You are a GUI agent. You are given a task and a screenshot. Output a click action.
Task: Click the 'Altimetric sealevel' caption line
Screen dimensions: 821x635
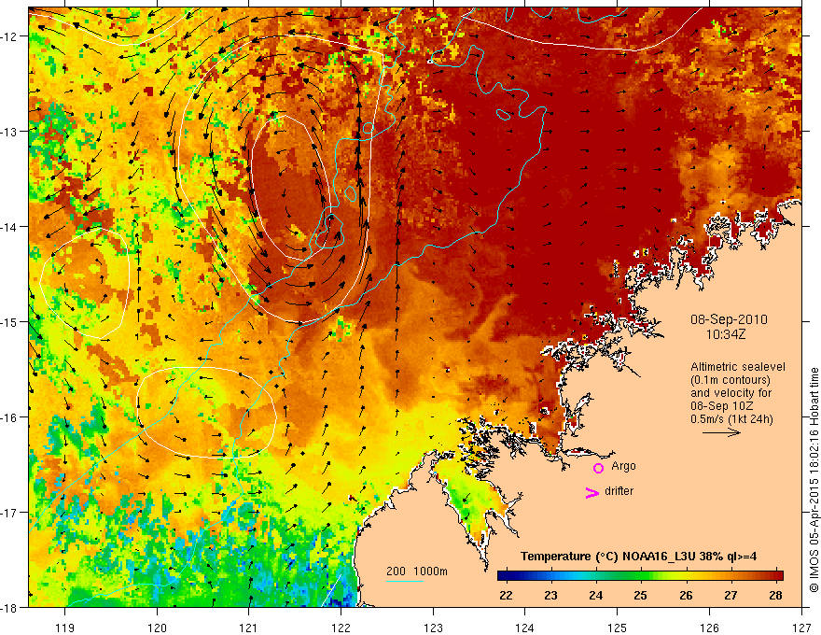[x=738, y=367]
